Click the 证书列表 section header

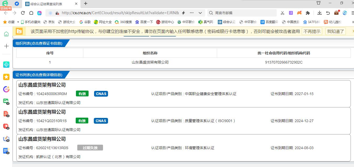tap(39, 75)
